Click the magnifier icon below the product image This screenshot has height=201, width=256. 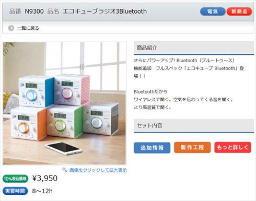tap(64, 170)
